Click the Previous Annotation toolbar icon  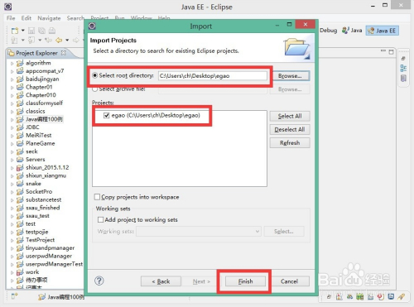click(x=31, y=41)
